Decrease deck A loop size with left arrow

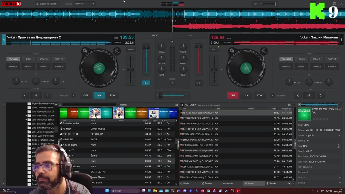pos(25,95)
